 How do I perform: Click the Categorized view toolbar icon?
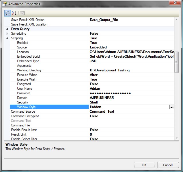(8, 13)
